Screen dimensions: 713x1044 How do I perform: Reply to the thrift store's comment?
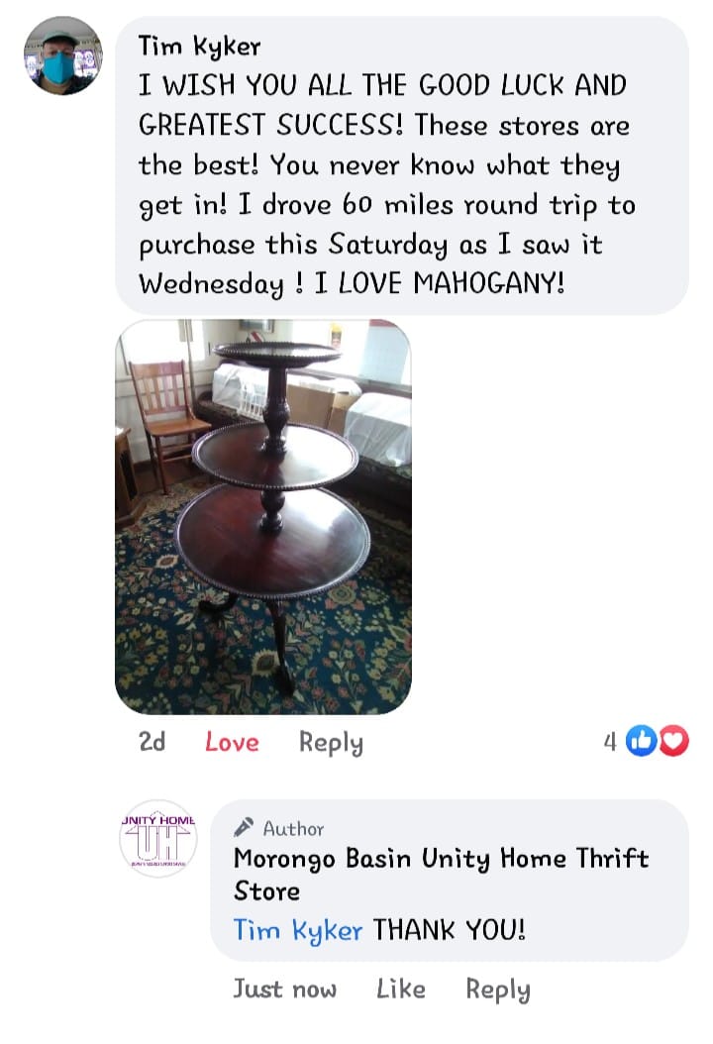498,991
